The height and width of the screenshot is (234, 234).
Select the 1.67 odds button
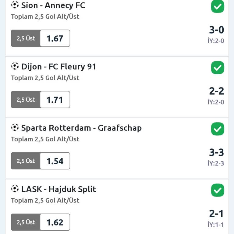tap(55, 38)
